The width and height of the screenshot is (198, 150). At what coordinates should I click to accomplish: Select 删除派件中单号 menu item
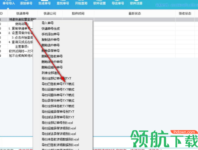[x=52, y=62]
